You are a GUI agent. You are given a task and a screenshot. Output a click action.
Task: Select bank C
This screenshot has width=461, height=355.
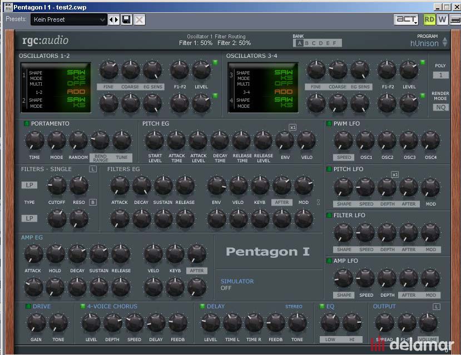[x=314, y=43]
